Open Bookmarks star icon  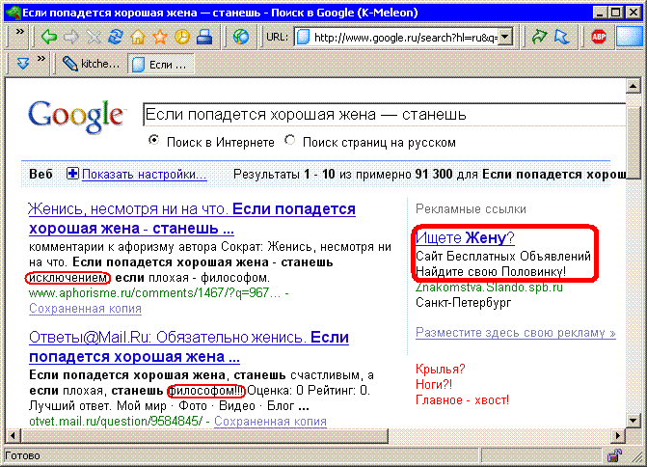click(160, 38)
